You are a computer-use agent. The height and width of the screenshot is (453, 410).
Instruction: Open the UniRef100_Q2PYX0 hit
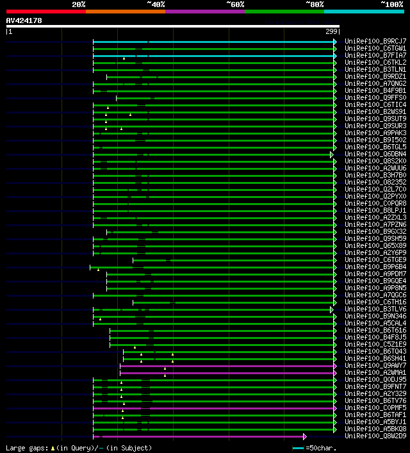point(375,196)
